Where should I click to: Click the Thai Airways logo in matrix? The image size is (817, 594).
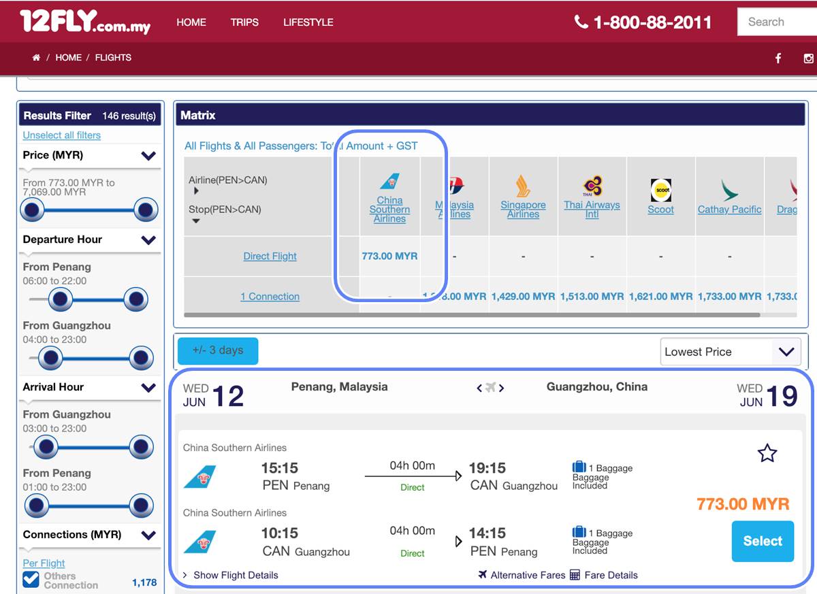point(592,186)
